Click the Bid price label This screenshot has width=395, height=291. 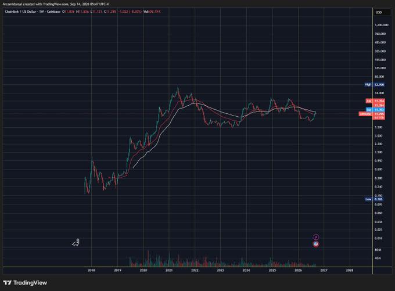pos(375,110)
